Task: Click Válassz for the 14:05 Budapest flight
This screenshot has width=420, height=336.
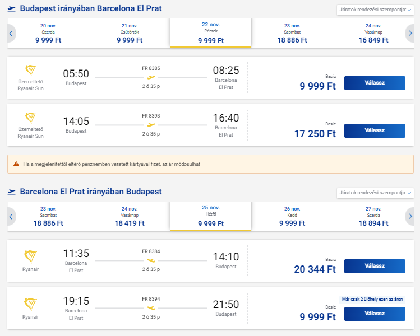Action: point(375,130)
